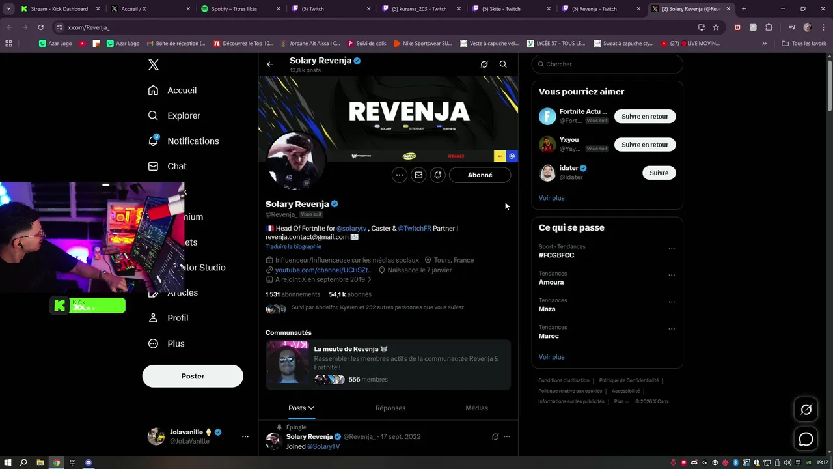833x469 pixels.
Task: Click Traduire la biographie
Action: [x=293, y=246]
